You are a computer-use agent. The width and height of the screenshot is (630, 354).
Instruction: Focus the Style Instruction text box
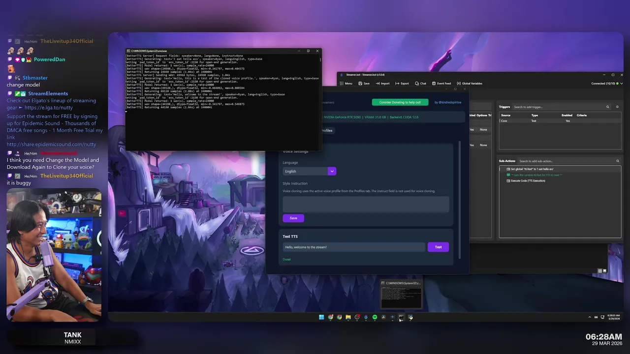pyautogui.click(x=366, y=204)
